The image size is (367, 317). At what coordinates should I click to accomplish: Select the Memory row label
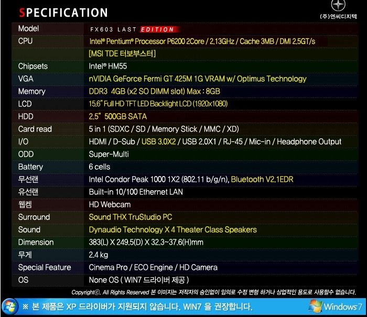32,91
